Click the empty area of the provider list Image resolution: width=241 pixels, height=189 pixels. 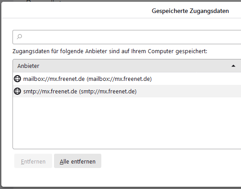coord(127,123)
